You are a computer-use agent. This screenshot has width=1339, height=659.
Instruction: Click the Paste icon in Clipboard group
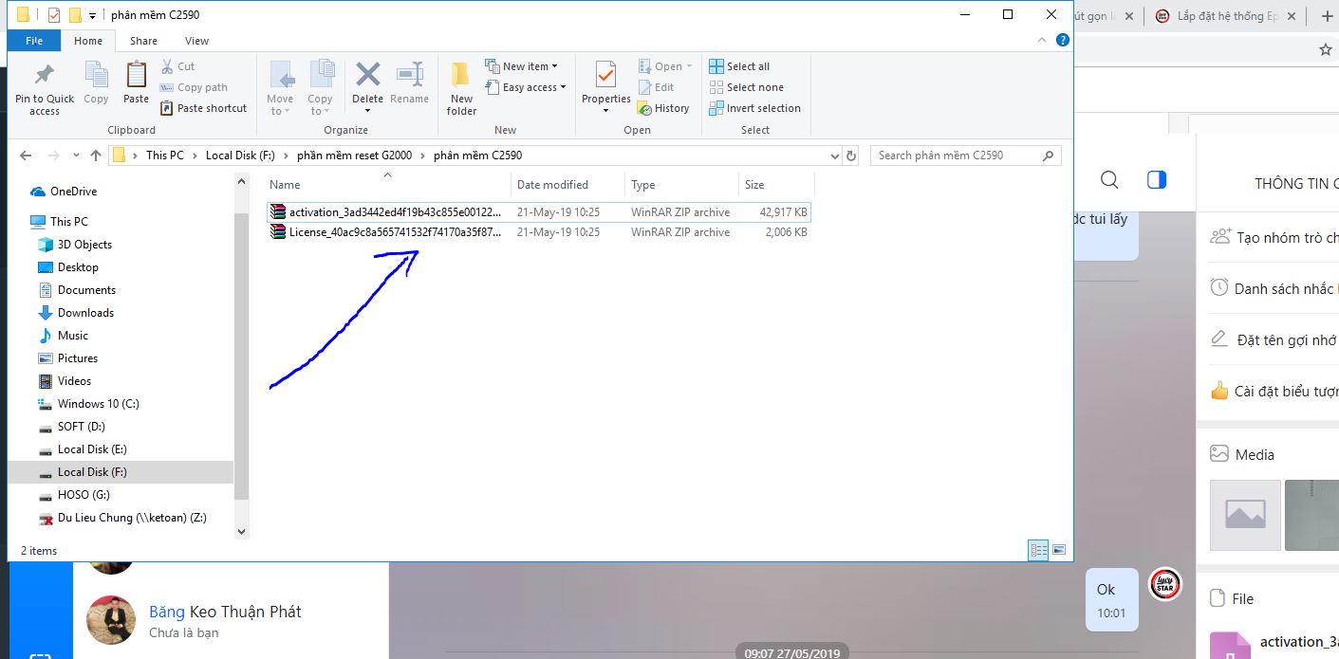click(137, 76)
